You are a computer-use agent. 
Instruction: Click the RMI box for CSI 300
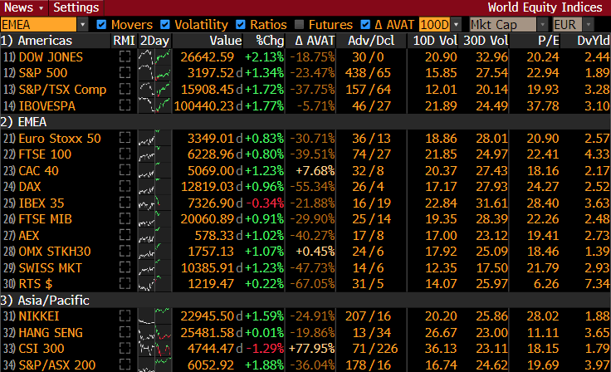(x=125, y=348)
